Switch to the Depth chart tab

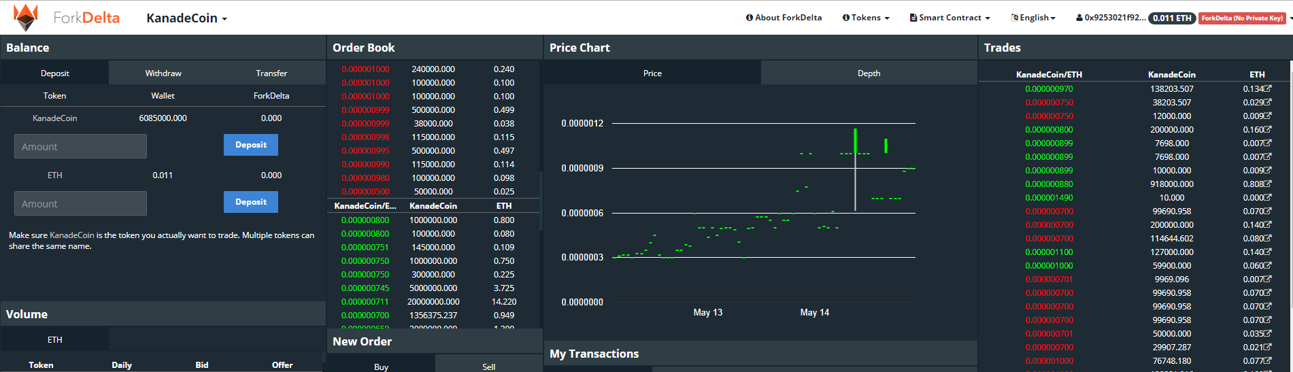tap(869, 73)
